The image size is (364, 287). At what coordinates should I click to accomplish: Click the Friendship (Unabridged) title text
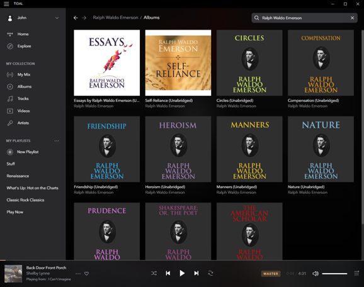[96, 187]
